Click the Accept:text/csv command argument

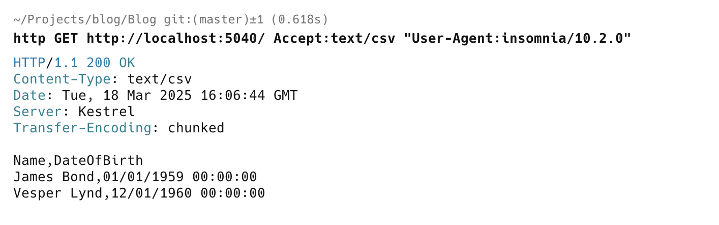tap(334, 38)
